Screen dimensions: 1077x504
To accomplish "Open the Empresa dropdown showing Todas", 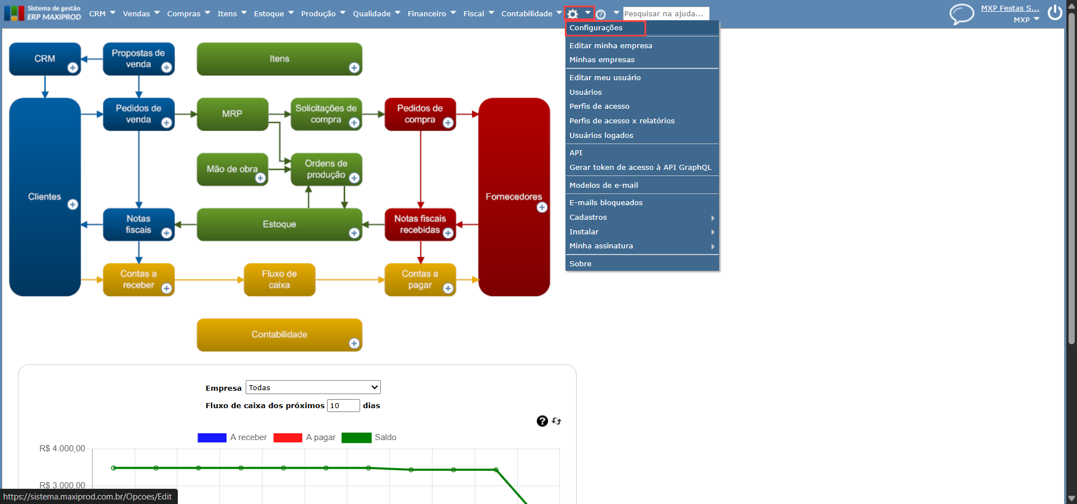I will [x=313, y=387].
